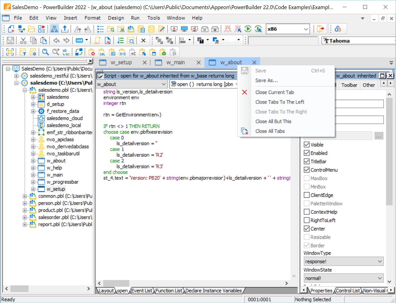Open the WindowType response! dropdown

click(x=343, y=261)
